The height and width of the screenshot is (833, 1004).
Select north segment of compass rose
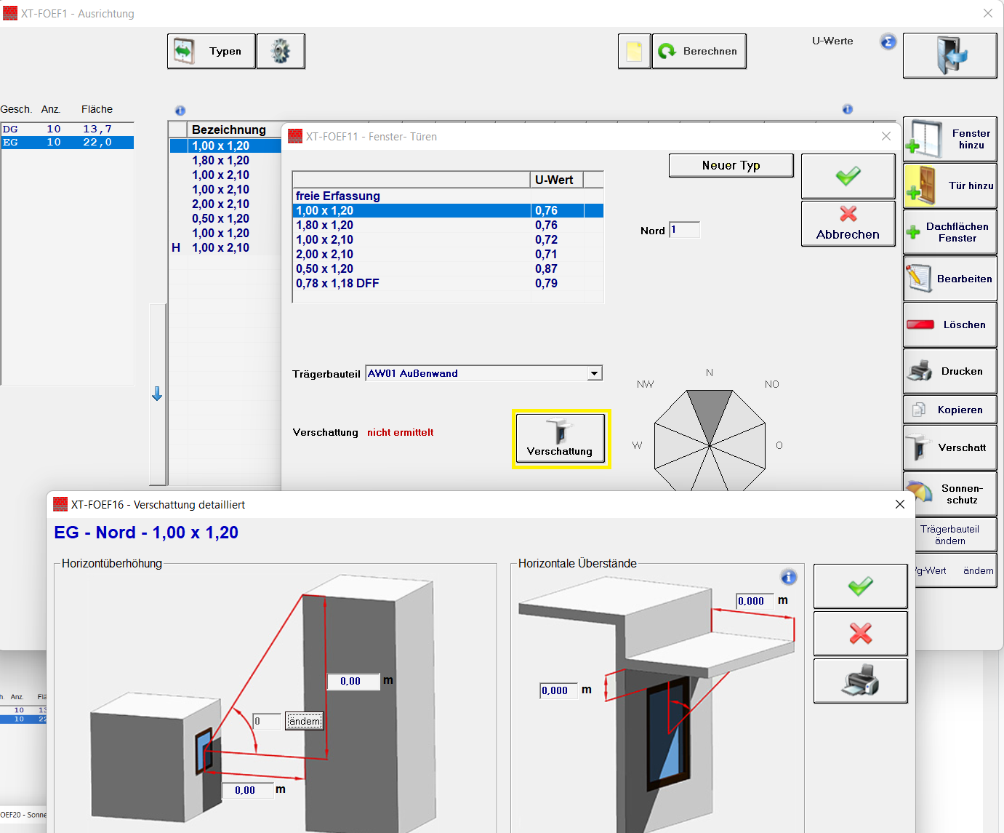click(710, 413)
